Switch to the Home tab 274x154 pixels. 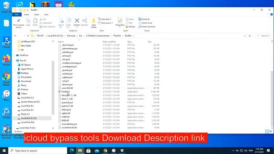click(27, 15)
